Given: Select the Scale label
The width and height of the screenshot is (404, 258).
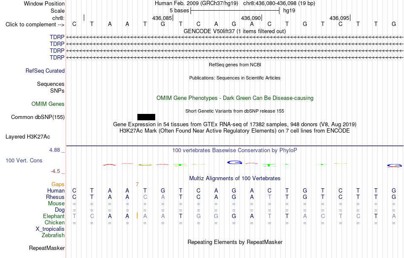Looking at the screenshot, I should coord(58,11).
